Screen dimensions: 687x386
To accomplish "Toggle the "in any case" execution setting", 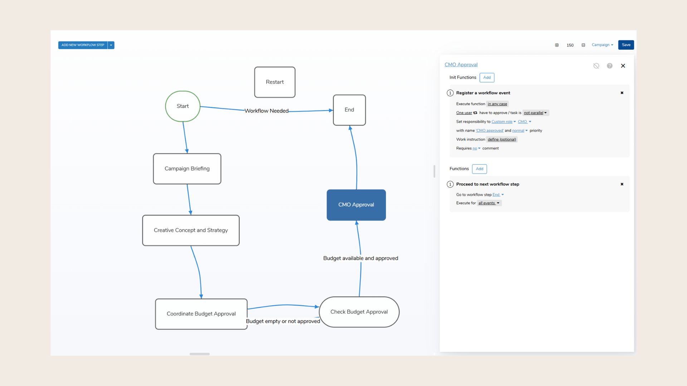I will point(497,104).
